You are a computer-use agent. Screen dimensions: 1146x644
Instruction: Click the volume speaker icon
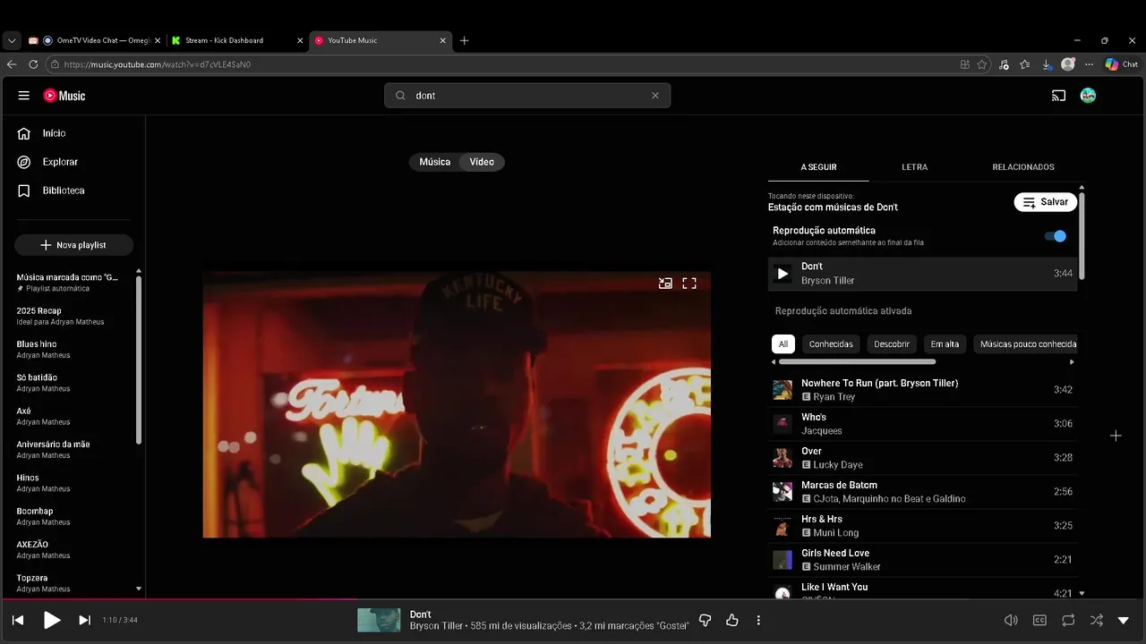pyautogui.click(x=1011, y=620)
